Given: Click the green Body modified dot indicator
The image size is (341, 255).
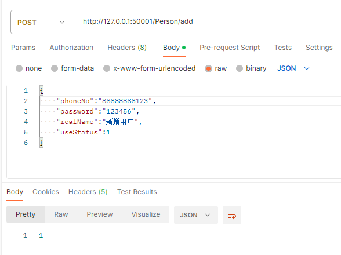Looking at the screenshot, I should pos(184,48).
